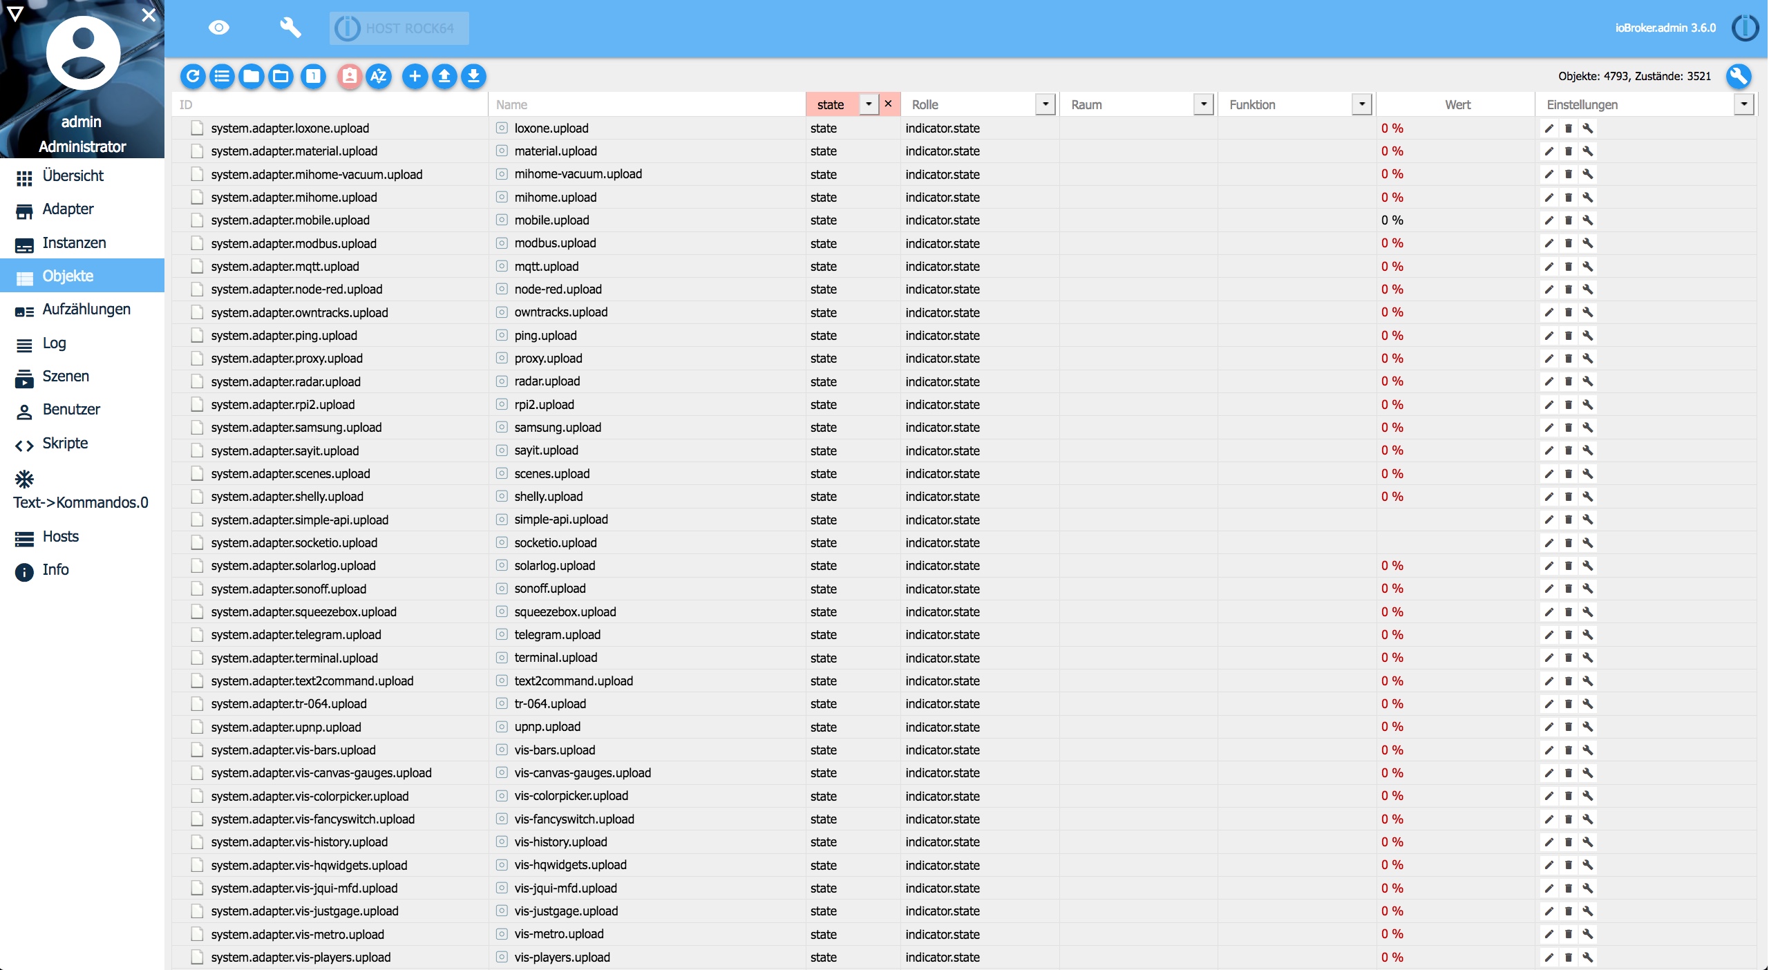This screenshot has width=1769, height=970.
Task: Open wrench settings in top header
Action: (x=290, y=28)
